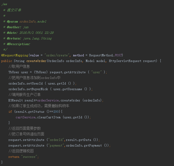Click the @param tag in Javadoc
The width and height of the screenshot is (174, 166).
click(x=12, y=22)
